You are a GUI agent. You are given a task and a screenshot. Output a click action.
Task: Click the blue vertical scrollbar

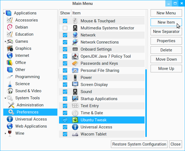pos(146,103)
